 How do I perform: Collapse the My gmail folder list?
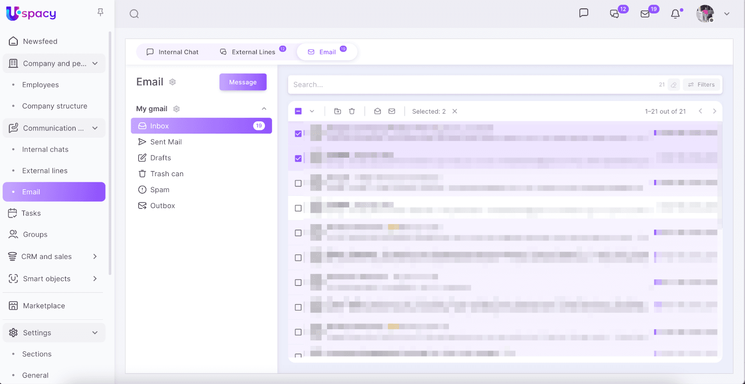pyautogui.click(x=264, y=109)
